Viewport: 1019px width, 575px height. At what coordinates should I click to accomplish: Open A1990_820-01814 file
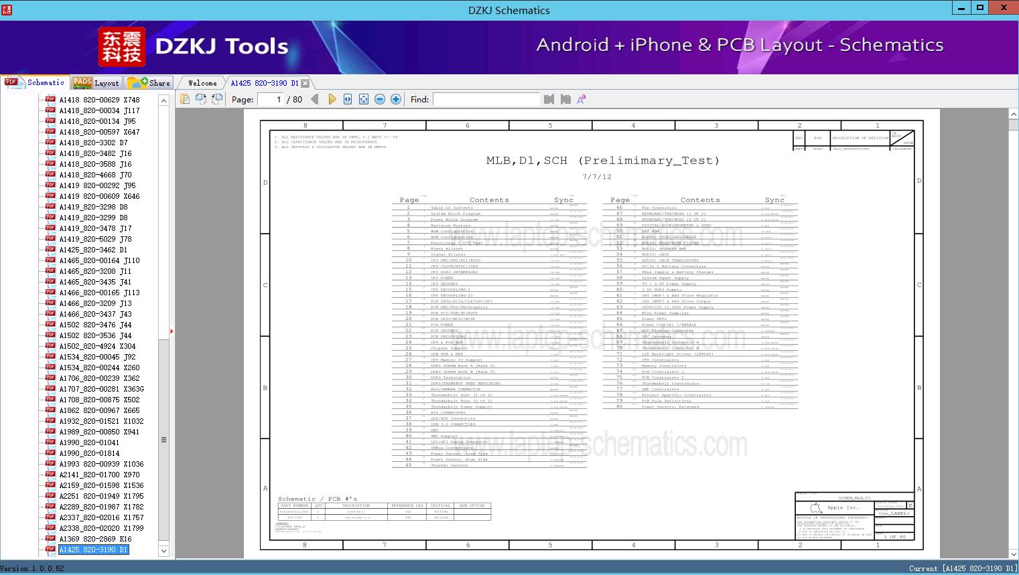[89, 453]
